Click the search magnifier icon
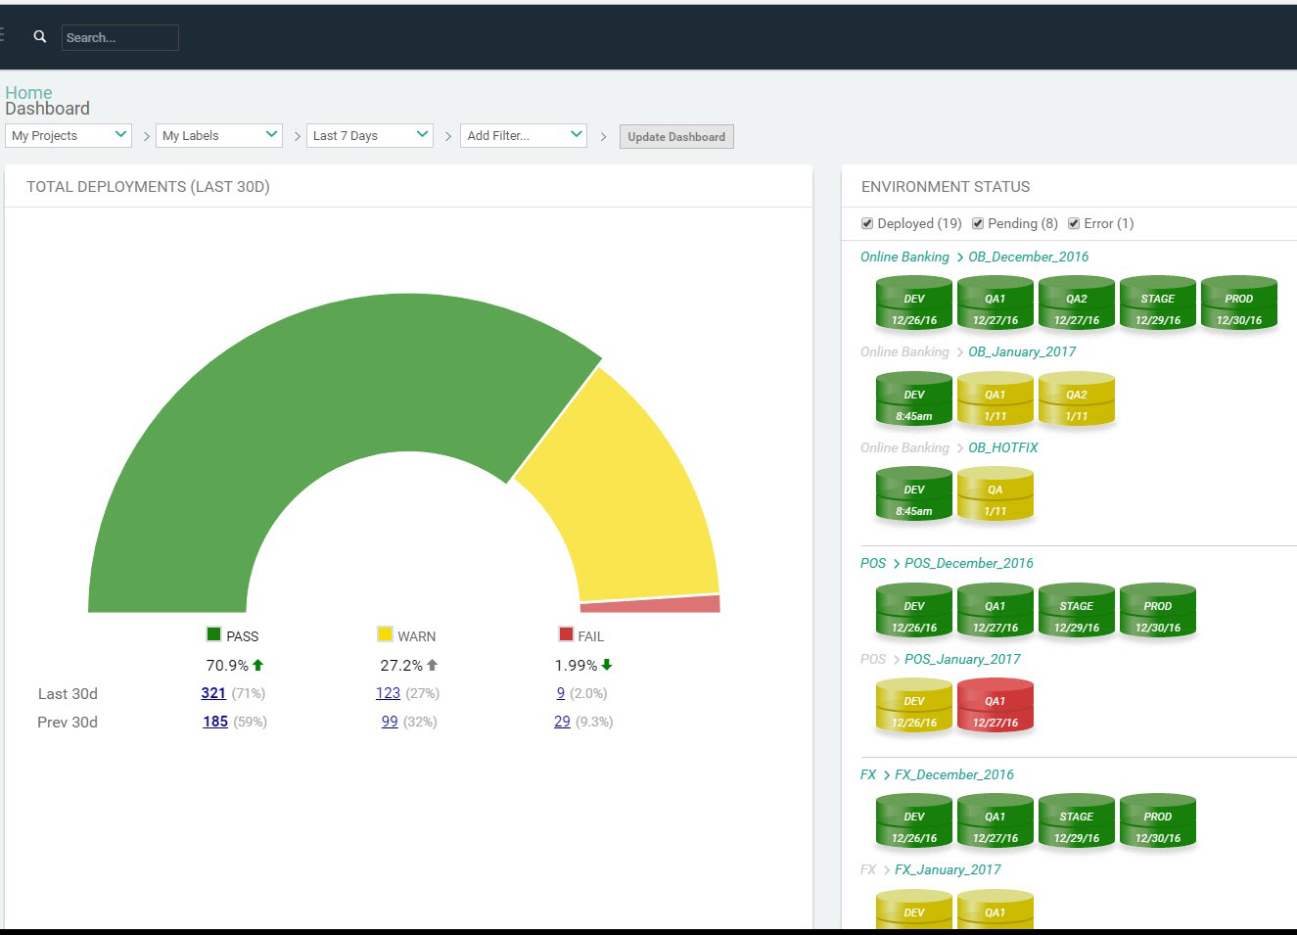1297x935 pixels. click(x=40, y=36)
